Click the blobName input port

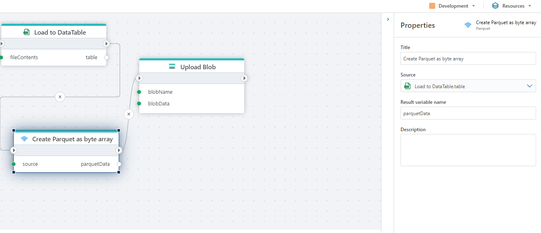pyautogui.click(x=139, y=92)
